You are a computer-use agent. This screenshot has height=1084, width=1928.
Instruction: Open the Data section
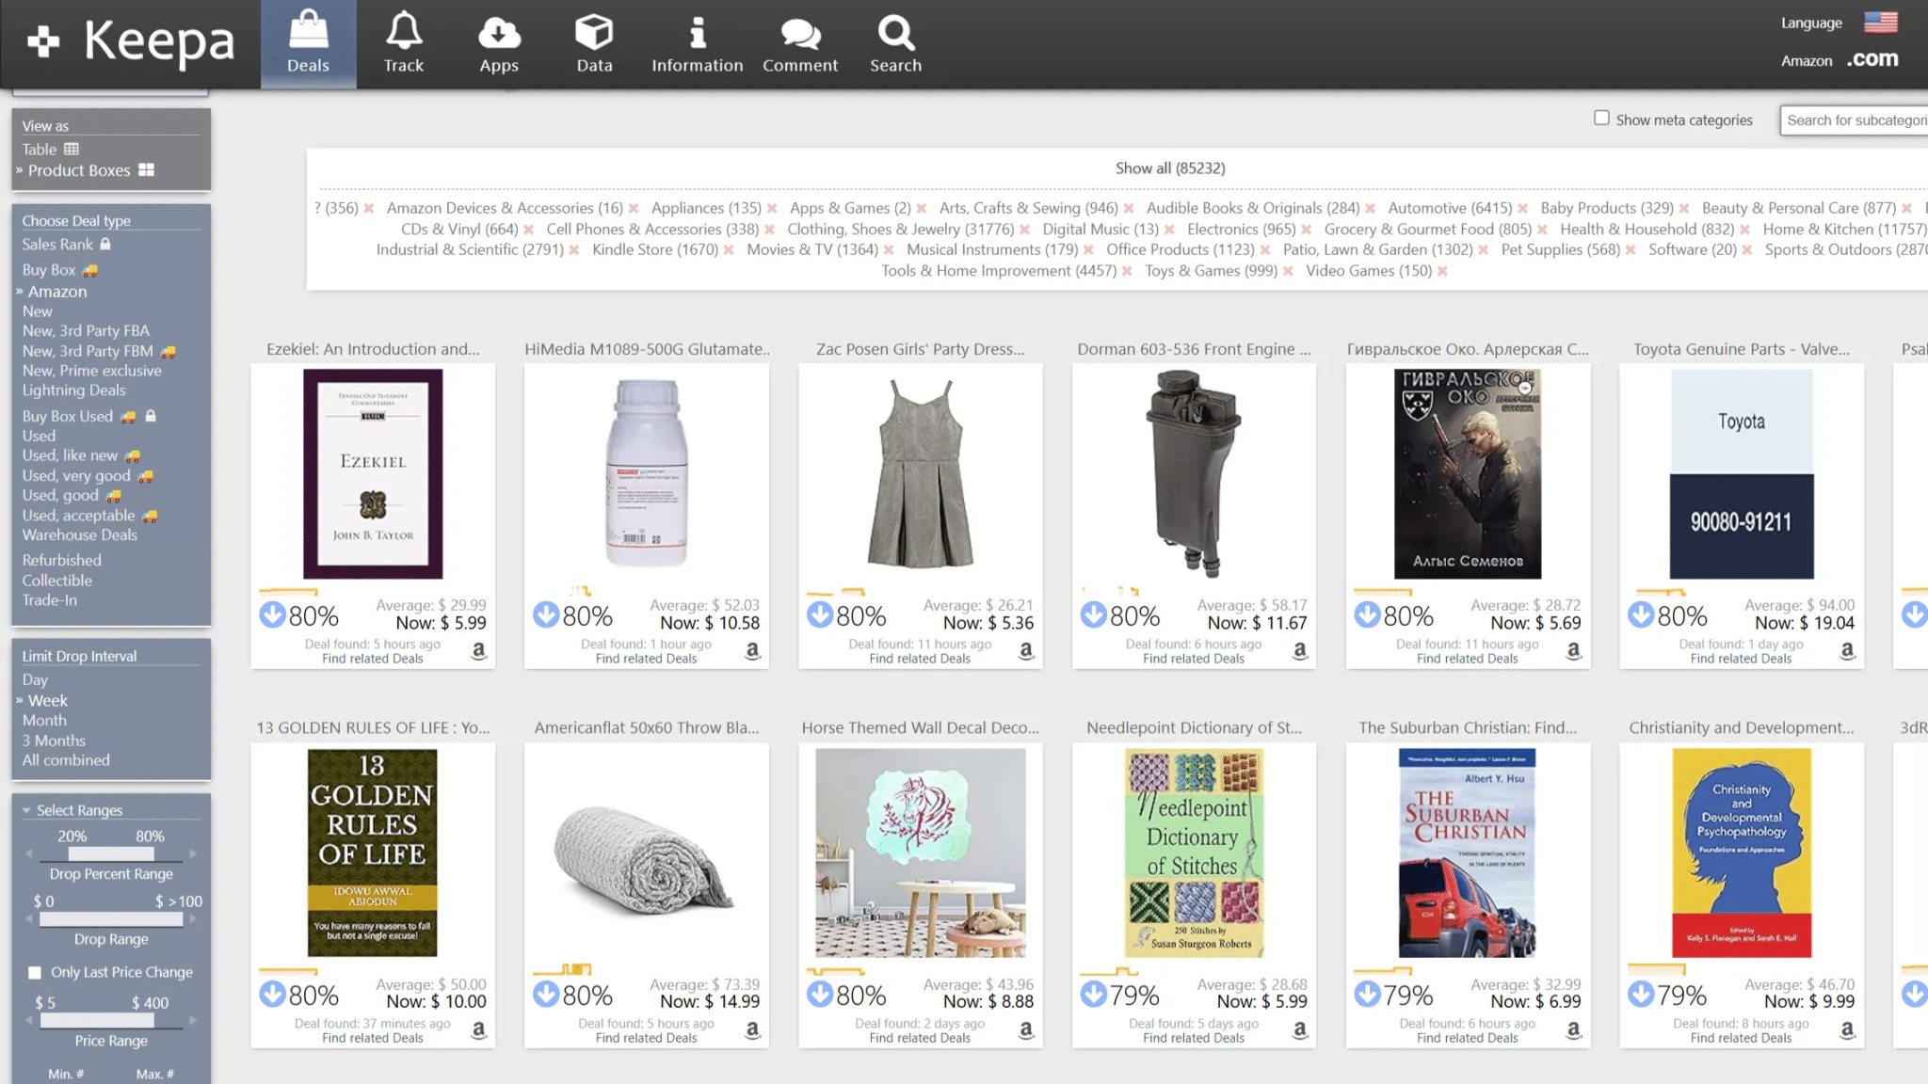(x=594, y=42)
